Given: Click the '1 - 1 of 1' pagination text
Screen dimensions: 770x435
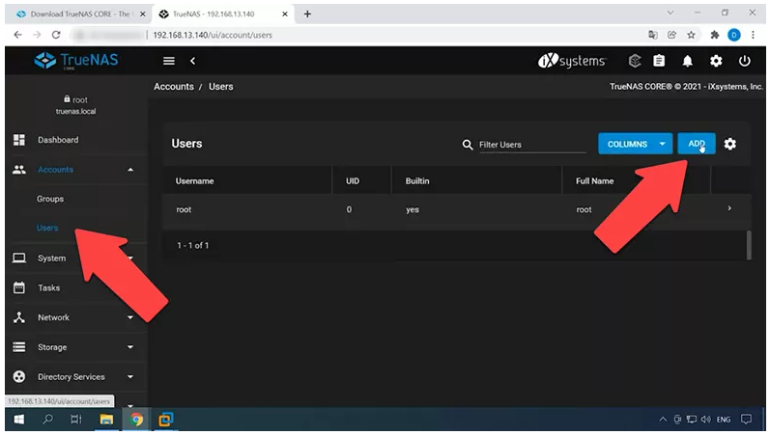Looking at the screenshot, I should pos(193,245).
